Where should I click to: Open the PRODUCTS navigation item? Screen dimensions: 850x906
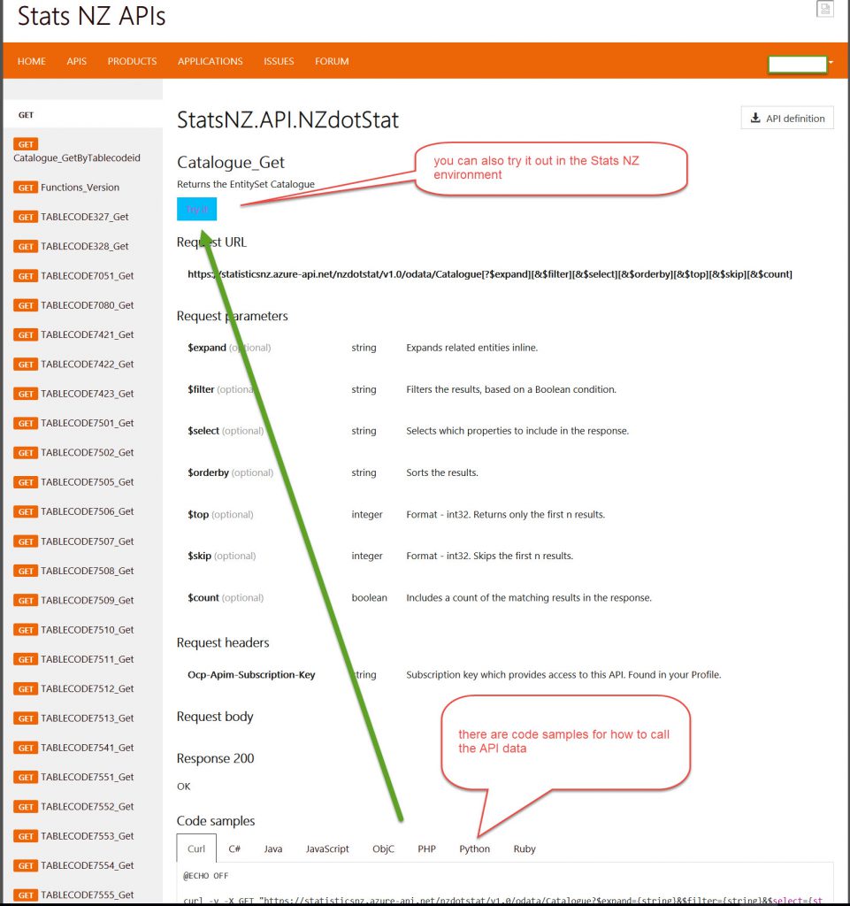[x=132, y=62]
